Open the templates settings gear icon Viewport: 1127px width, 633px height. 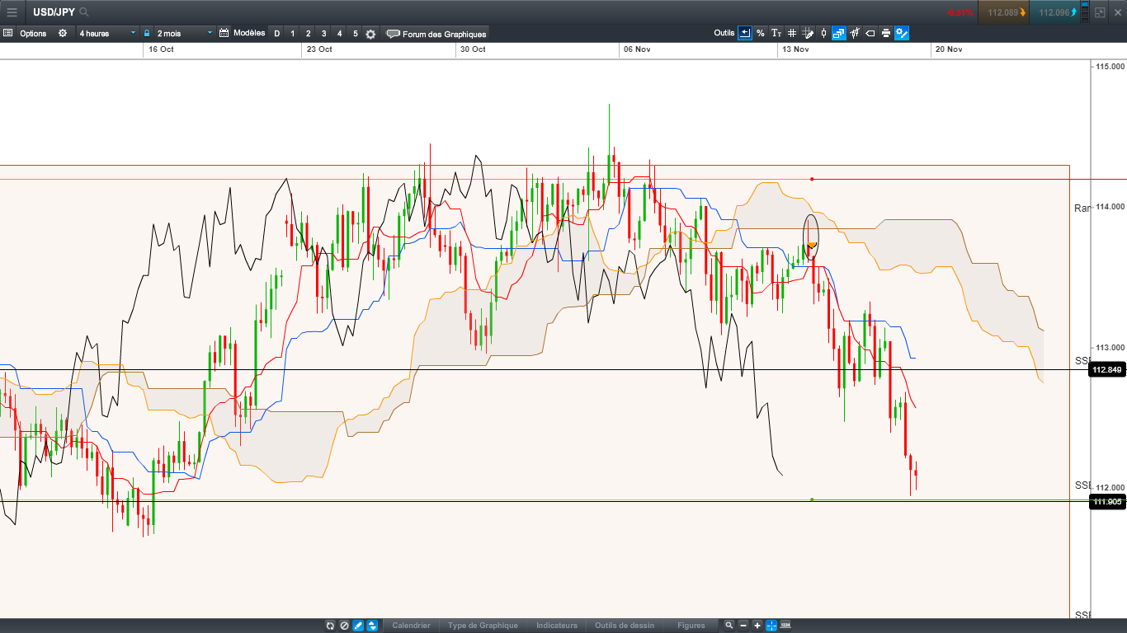point(370,34)
